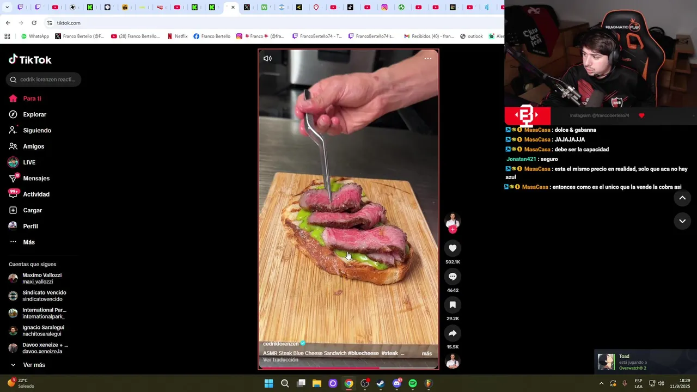Like the video with heart icon
This screenshot has height=392, width=697.
pos(453,248)
